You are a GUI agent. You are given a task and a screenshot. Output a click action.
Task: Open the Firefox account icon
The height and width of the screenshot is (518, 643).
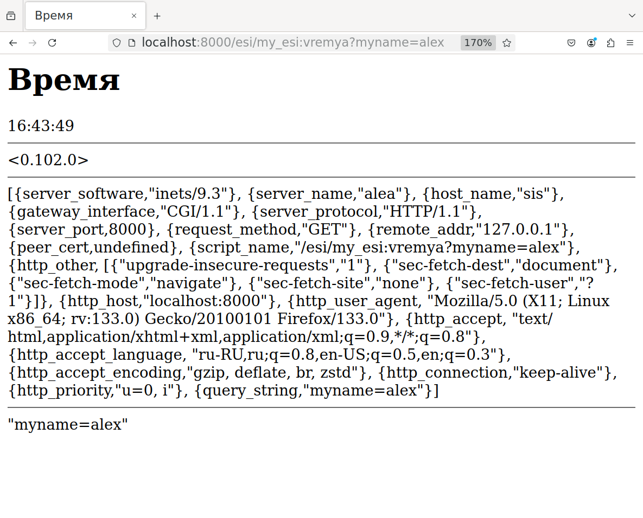(x=591, y=43)
